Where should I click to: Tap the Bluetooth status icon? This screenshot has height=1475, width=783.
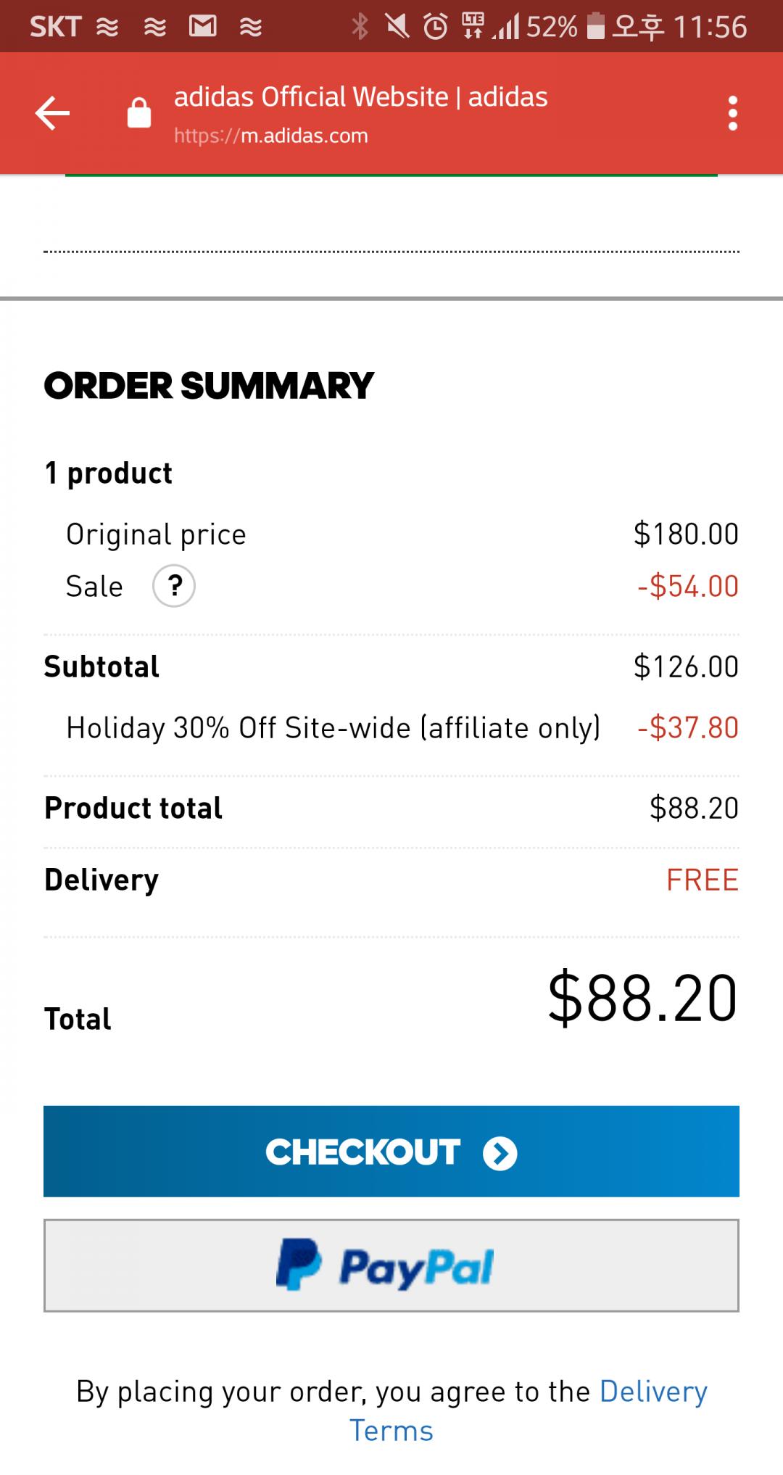[360, 27]
